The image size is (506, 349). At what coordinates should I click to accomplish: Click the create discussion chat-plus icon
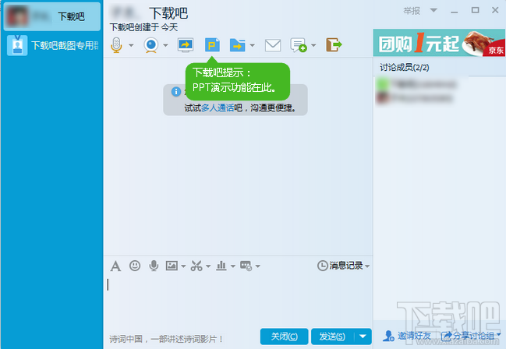coord(298,45)
